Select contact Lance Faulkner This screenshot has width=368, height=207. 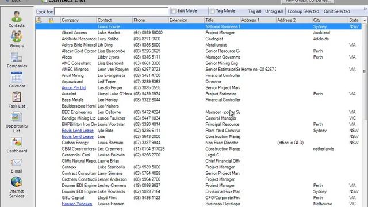pyautogui.click(x=111, y=118)
